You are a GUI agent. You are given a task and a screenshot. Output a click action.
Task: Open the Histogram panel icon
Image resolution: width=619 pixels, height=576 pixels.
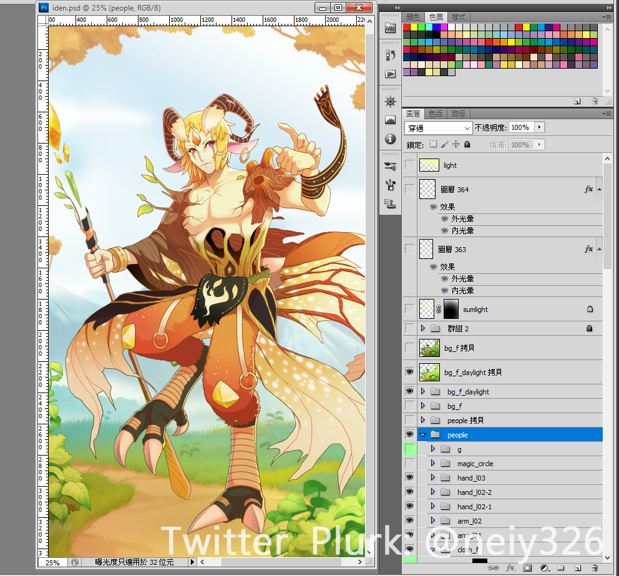(391, 120)
